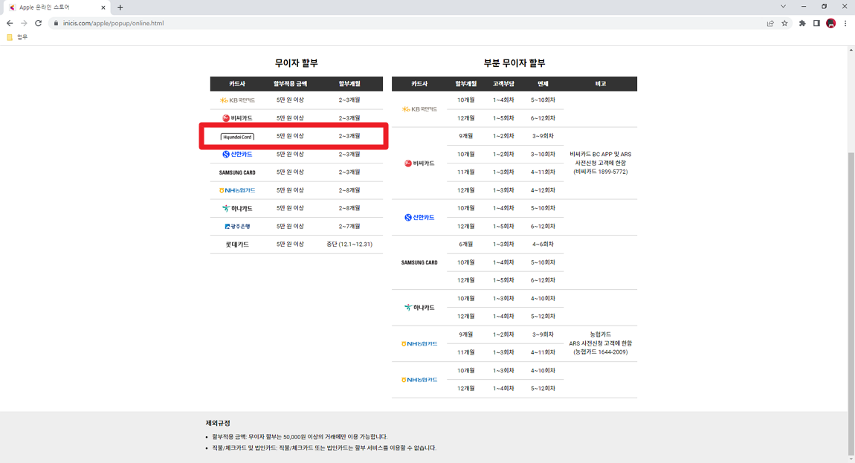Click the 농협카드 1644-2009 note
This screenshot has height=463, width=855.
tap(600, 352)
